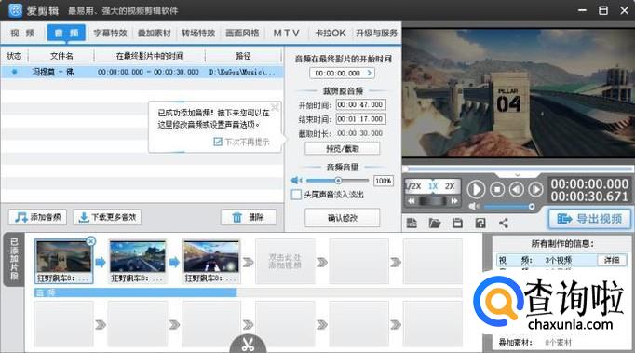635x353 pixels.
Task: Click the share icon below preview
Action: [x=504, y=223]
